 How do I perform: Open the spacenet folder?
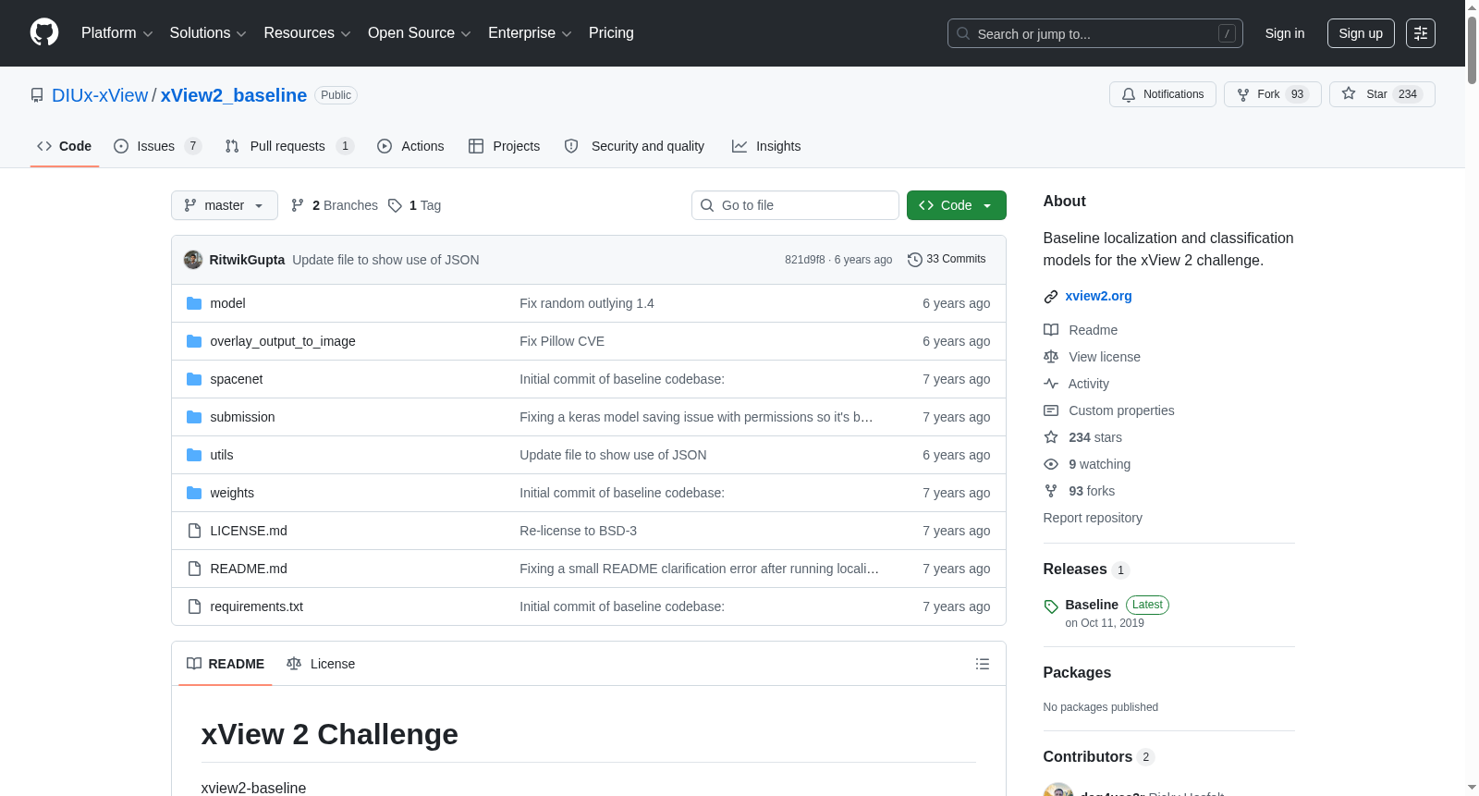(237, 379)
